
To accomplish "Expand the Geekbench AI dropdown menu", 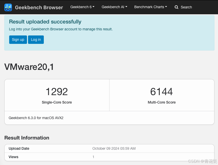I will coord(114,7).
